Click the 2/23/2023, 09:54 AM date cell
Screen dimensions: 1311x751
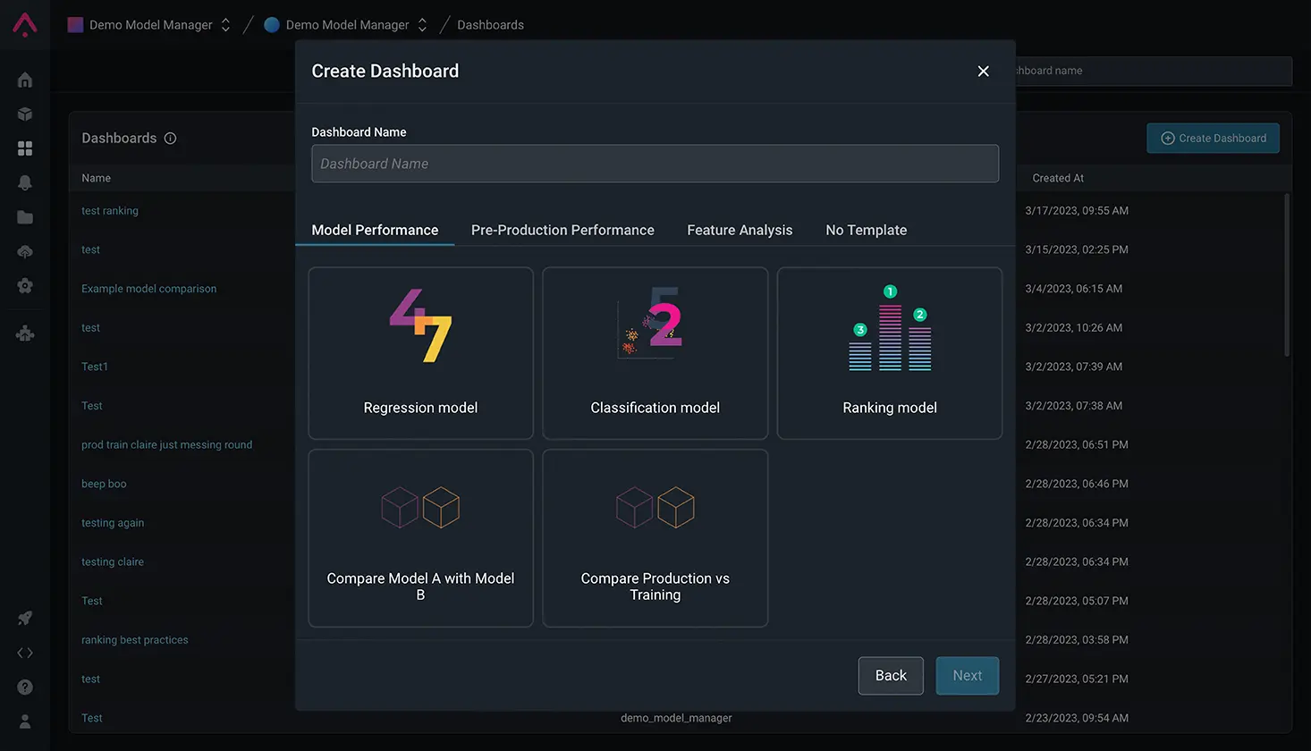1077,718
